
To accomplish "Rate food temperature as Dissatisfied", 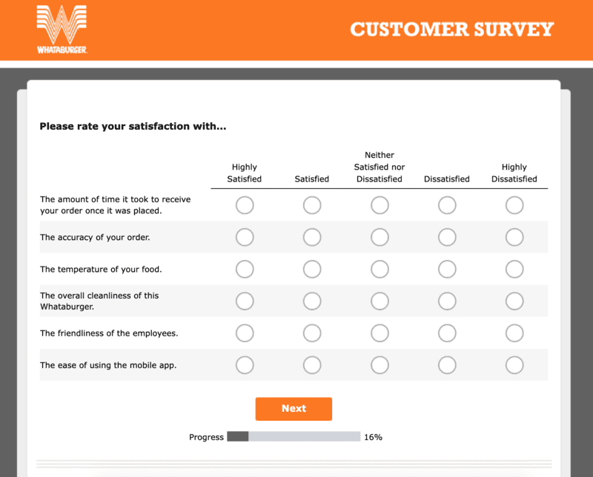I will pos(447,269).
